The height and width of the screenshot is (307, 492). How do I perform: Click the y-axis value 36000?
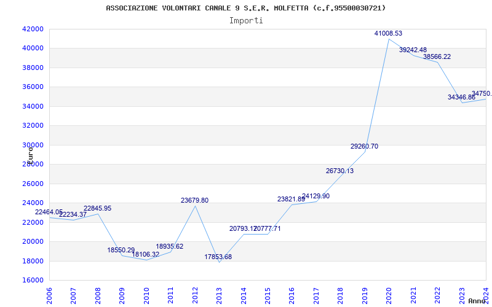(x=33, y=87)
